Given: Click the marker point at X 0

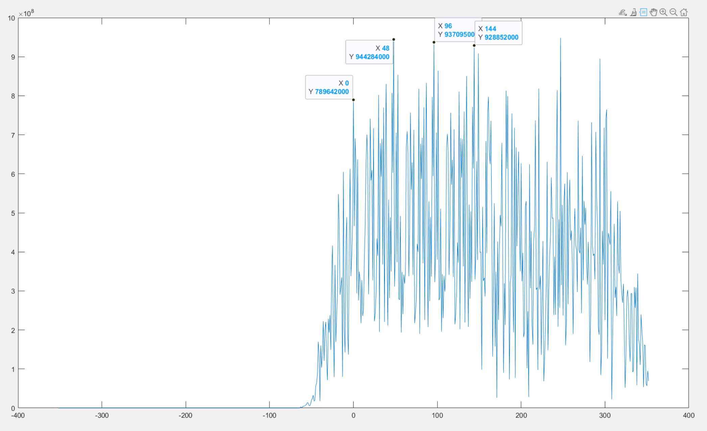Looking at the screenshot, I should point(353,100).
